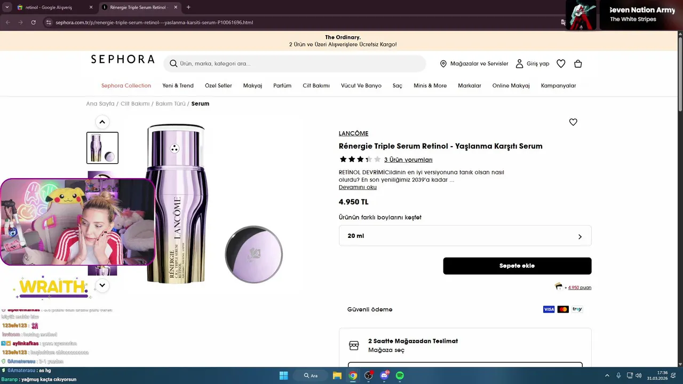Open Parfüm menu

tap(282, 85)
